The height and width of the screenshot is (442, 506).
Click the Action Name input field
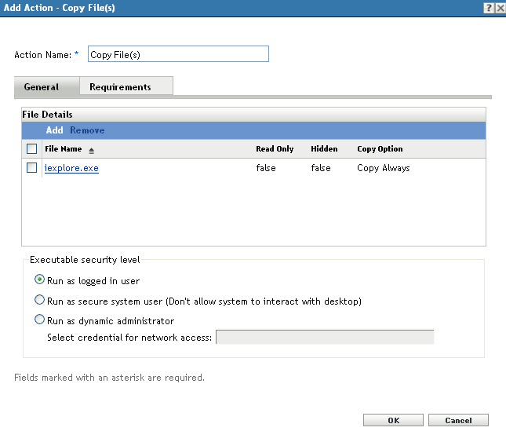pos(178,54)
